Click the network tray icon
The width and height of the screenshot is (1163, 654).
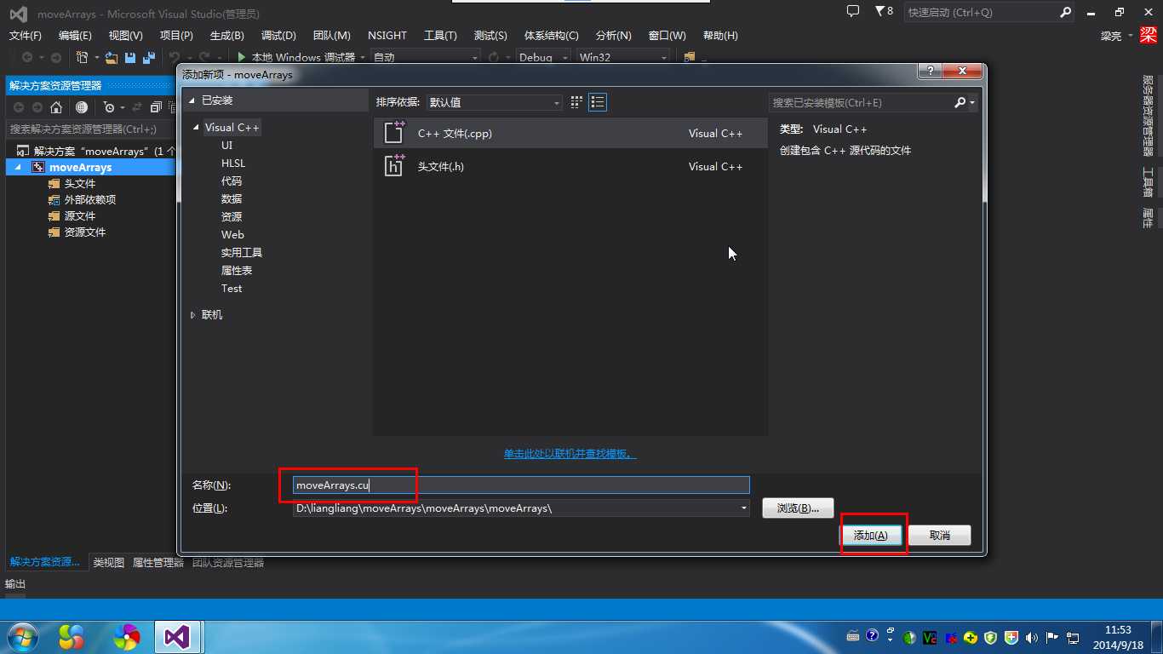(1073, 637)
